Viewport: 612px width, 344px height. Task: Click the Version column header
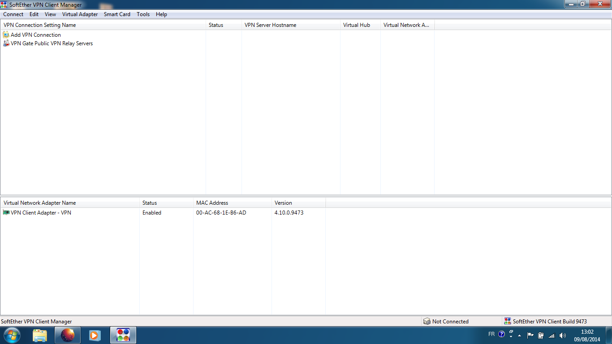pos(299,203)
